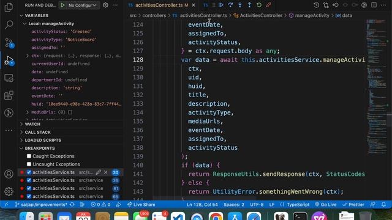Open the Explorer view in activity bar
This screenshot has height=220, width=392.
tap(9, 7)
